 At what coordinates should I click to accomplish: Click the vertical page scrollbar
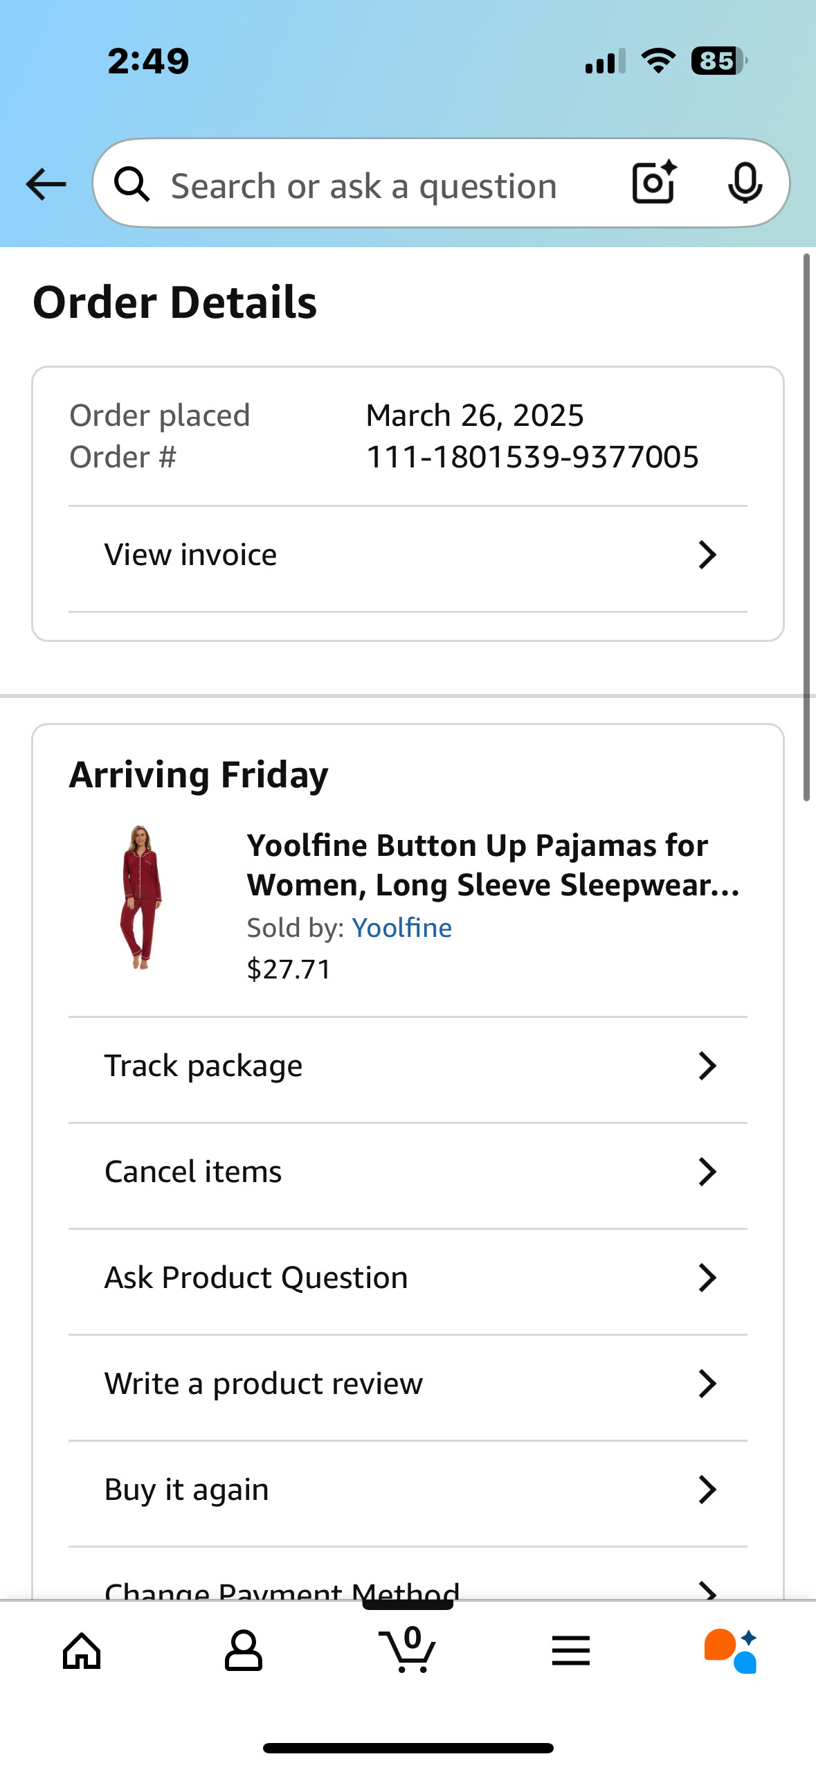[806, 528]
